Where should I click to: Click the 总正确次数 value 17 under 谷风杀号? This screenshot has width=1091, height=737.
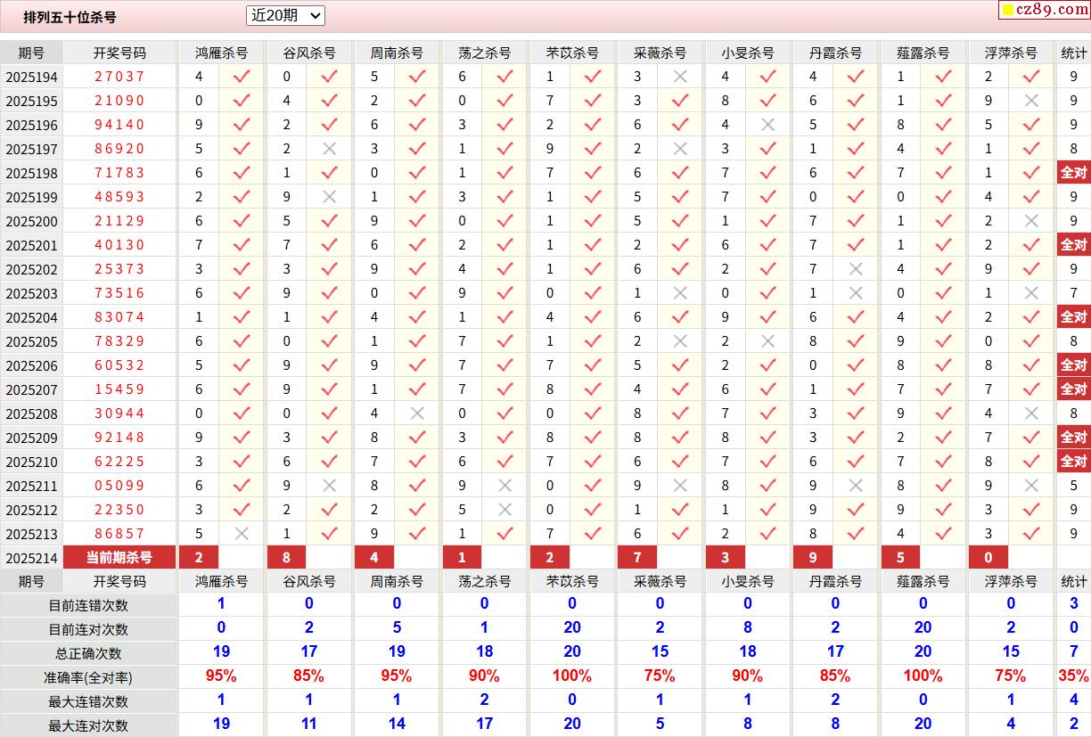pyautogui.click(x=309, y=652)
